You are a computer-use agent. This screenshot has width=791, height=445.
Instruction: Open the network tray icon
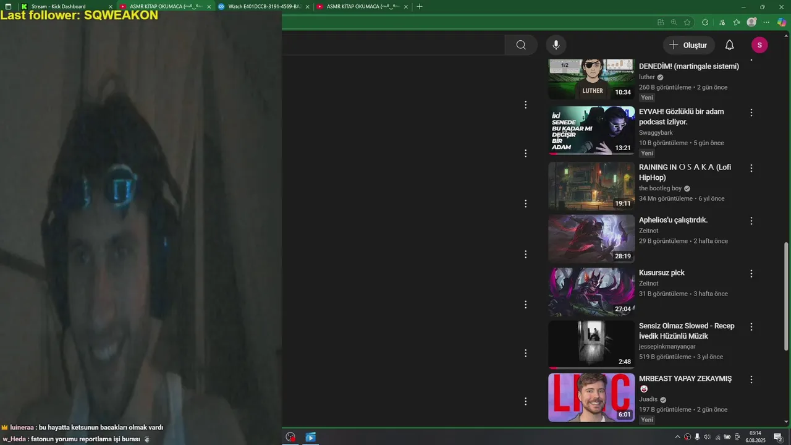[x=717, y=437]
